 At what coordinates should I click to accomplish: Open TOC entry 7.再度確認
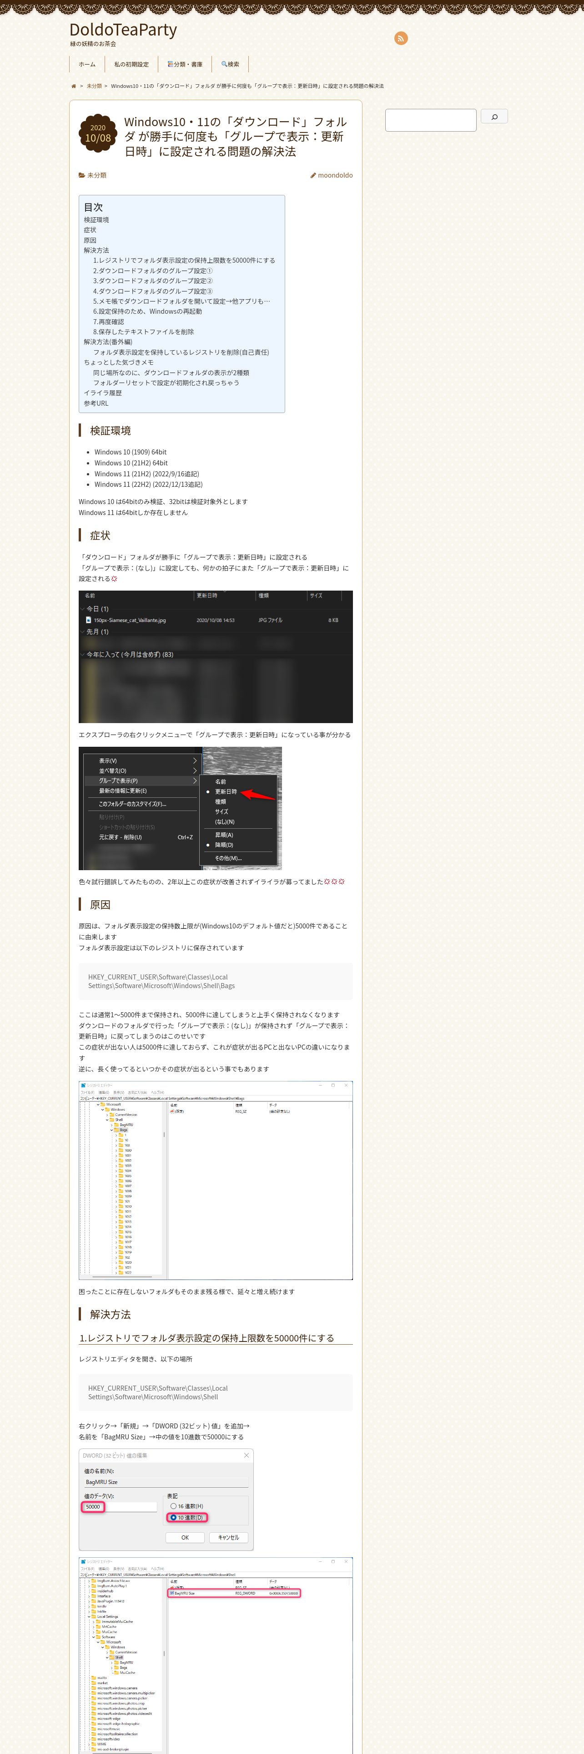pyautogui.click(x=109, y=322)
